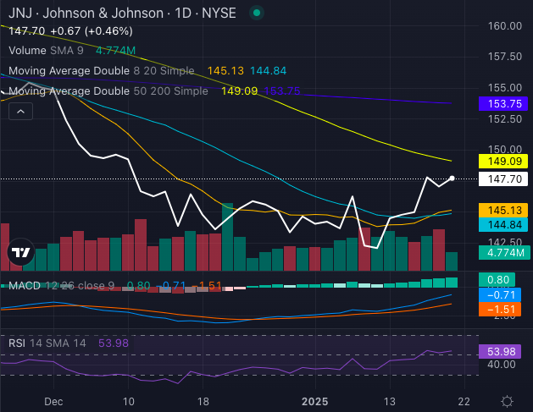Open the MACD 12 26 indicator legend

(x=59, y=285)
